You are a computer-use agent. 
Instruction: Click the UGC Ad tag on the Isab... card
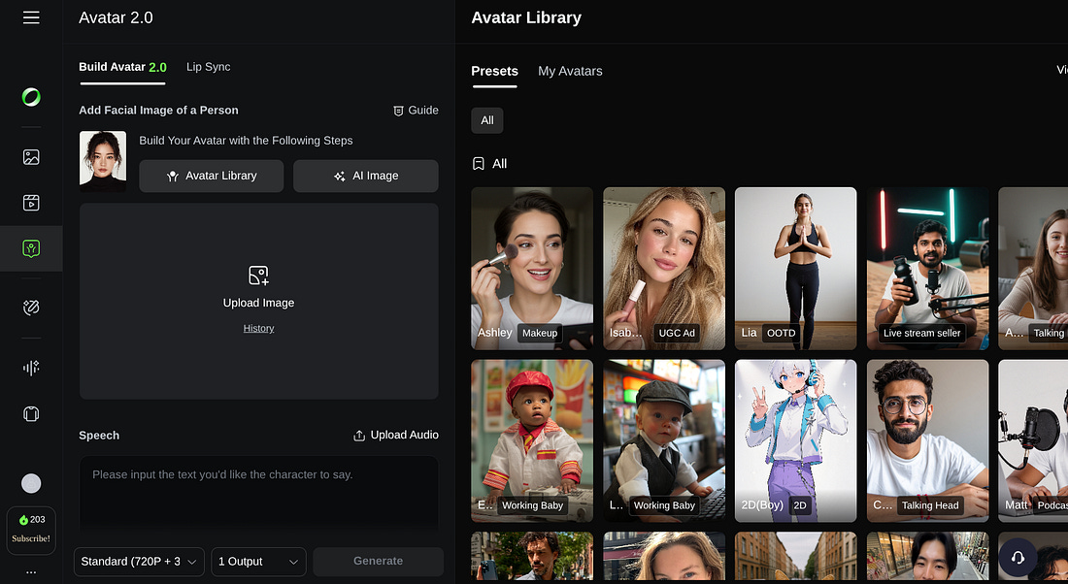click(x=677, y=333)
